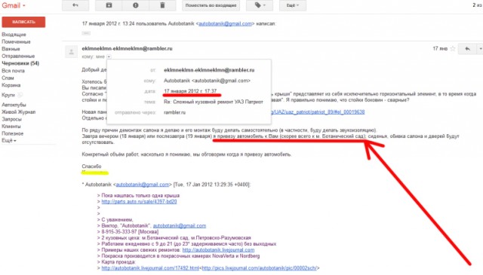Open the 'Отправленные' folder
Viewport: 483px width, 275px height.
(x=18, y=56)
